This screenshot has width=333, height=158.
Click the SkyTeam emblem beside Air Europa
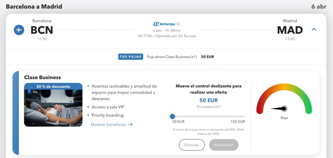tap(178, 24)
